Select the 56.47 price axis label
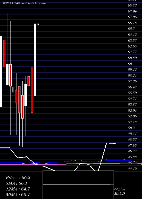Screen dimensions: 142x199 tap(132, 87)
